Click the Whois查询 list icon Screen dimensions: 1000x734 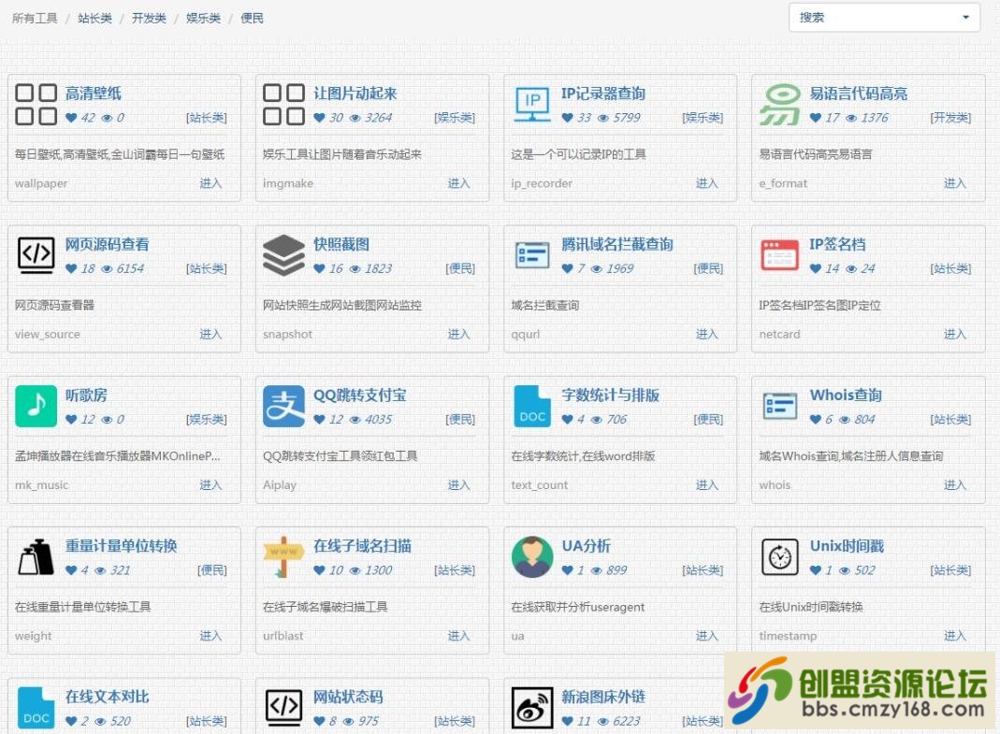coord(780,406)
